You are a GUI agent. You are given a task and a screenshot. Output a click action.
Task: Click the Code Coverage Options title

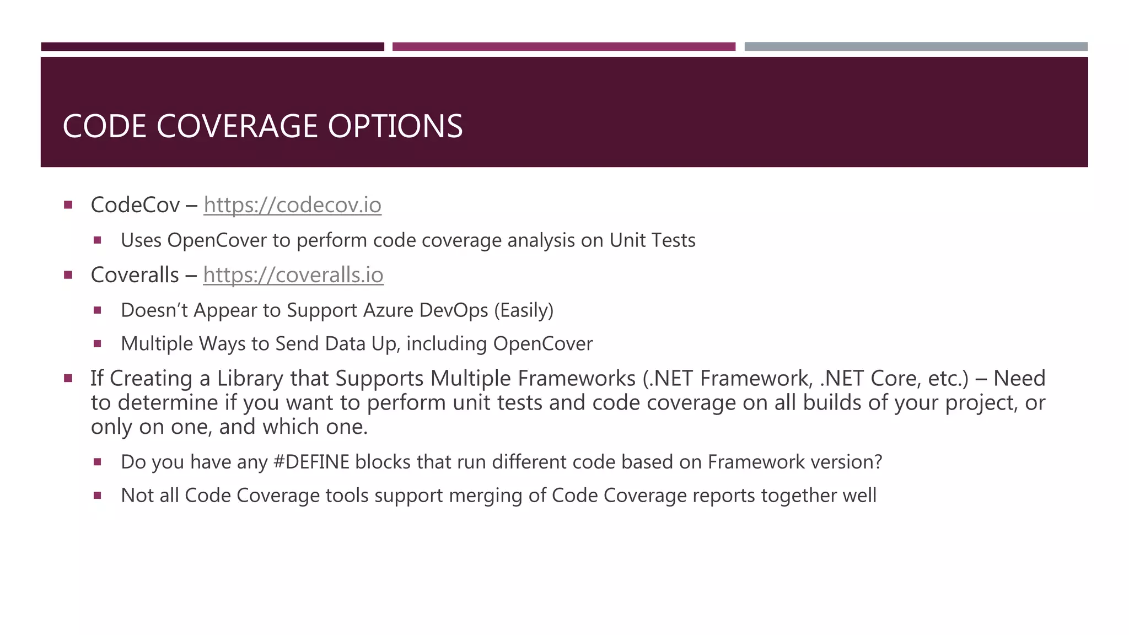tap(263, 126)
